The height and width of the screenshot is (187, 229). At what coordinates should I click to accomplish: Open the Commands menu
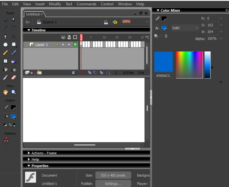tap(86, 4)
